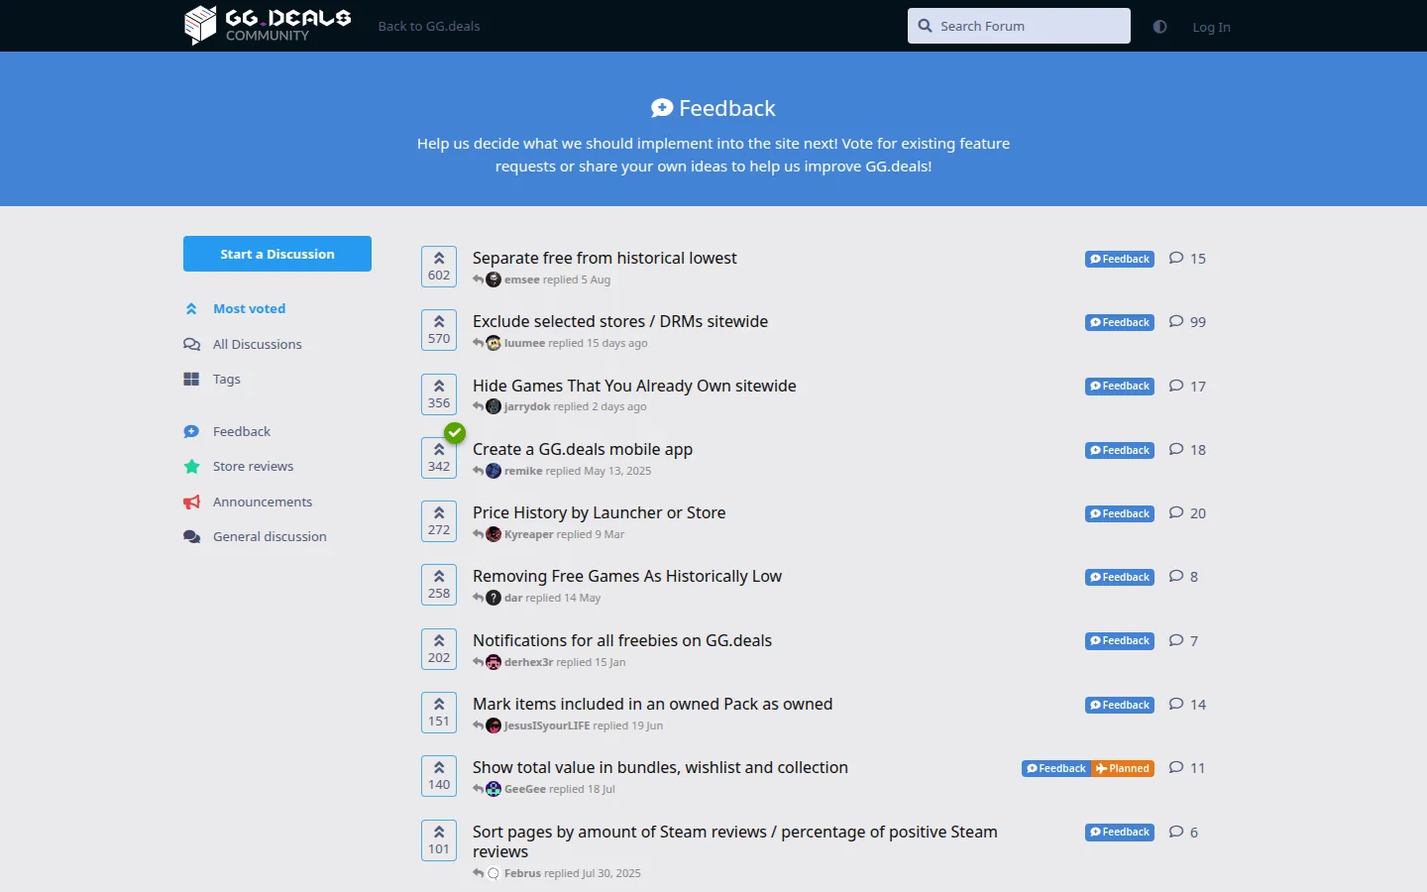Click Start a Discussion button
Viewport: 1427px width, 892px height.
[x=277, y=254]
